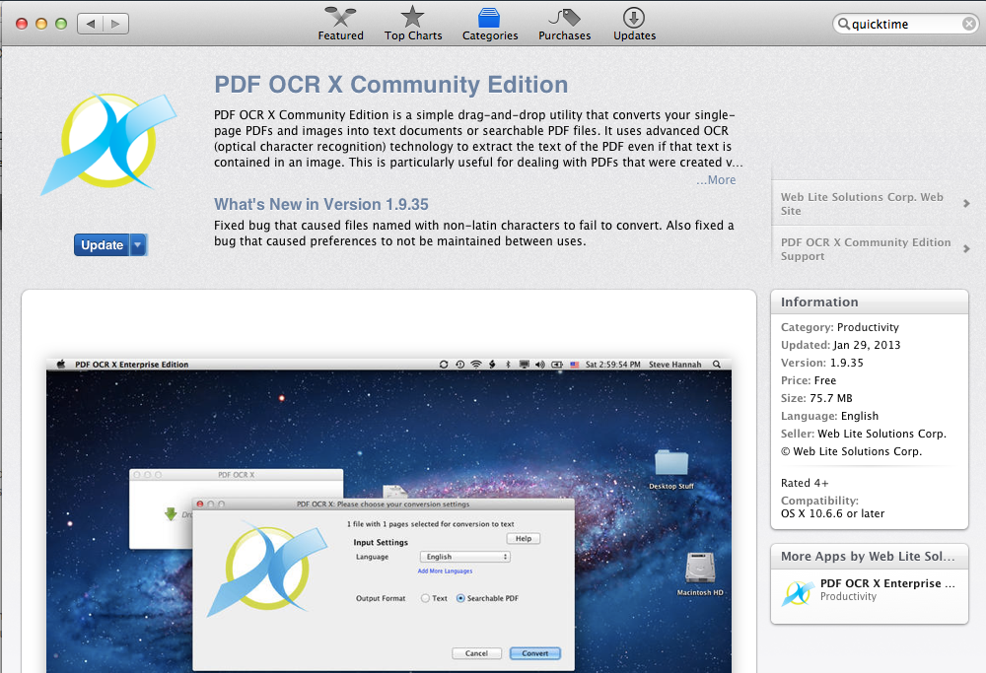Click the volume icon in screenshot menu bar

540,365
